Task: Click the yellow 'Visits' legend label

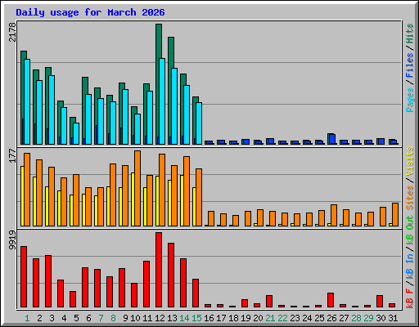Action: [x=410, y=161]
